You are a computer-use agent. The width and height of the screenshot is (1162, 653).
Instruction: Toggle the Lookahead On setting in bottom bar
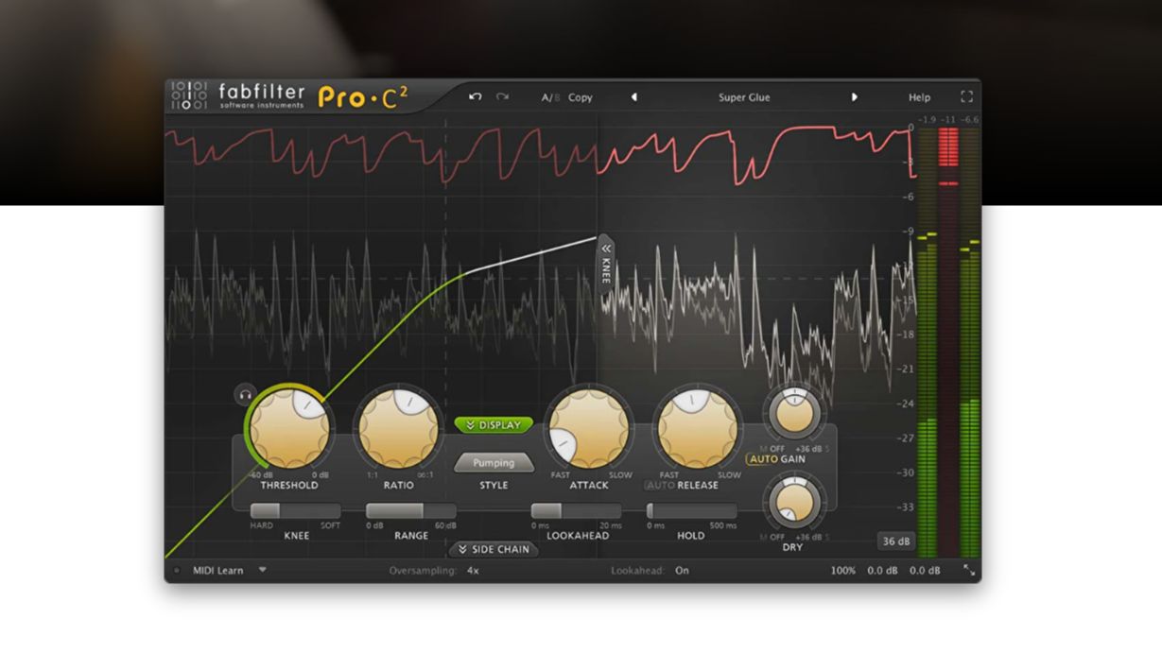tap(682, 571)
